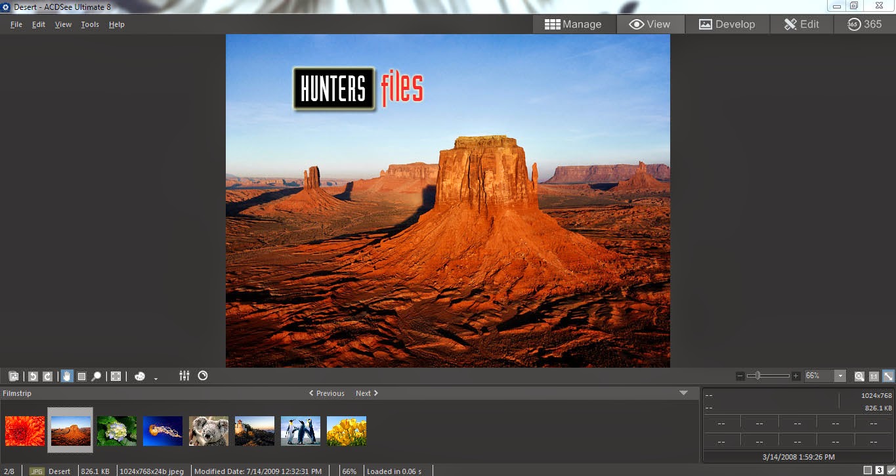Open the Edit menu
The width and height of the screenshot is (896, 476).
pyautogui.click(x=39, y=24)
